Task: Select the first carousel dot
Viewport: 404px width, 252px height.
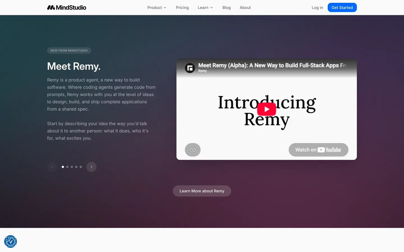Action: 63,167
